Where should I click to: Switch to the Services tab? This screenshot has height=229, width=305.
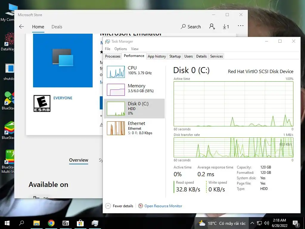tap(216, 56)
